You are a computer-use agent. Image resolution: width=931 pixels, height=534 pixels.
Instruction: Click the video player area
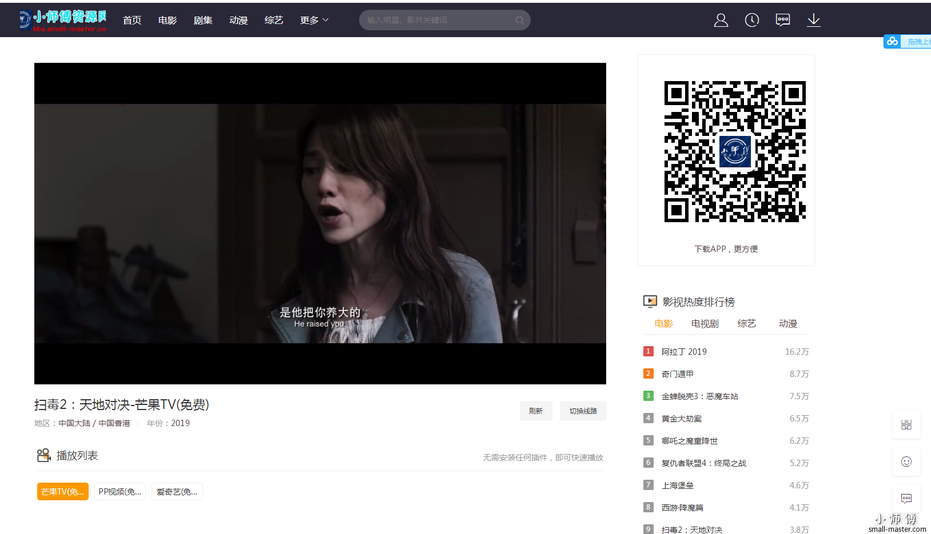click(x=320, y=223)
